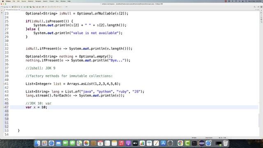Click the '//JDK 10: var' comment
This screenshot has width=263, height=148.
pyautogui.click(x=38, y=103)
